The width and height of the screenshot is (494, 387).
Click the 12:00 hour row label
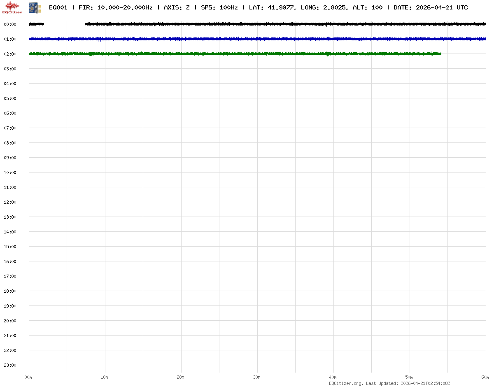tap(10, 202)
